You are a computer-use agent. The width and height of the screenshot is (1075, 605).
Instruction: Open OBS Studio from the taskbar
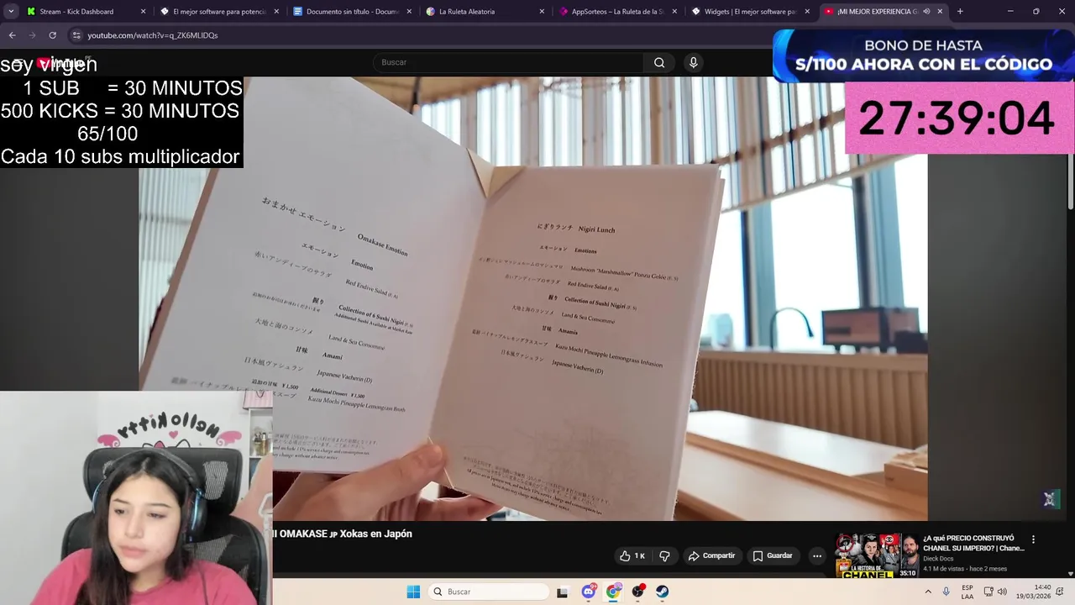pyautogui.click(x=638, y=592)
